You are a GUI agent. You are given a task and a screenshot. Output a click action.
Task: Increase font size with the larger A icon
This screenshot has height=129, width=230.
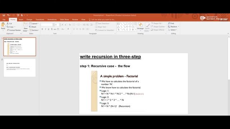(63, 25)
